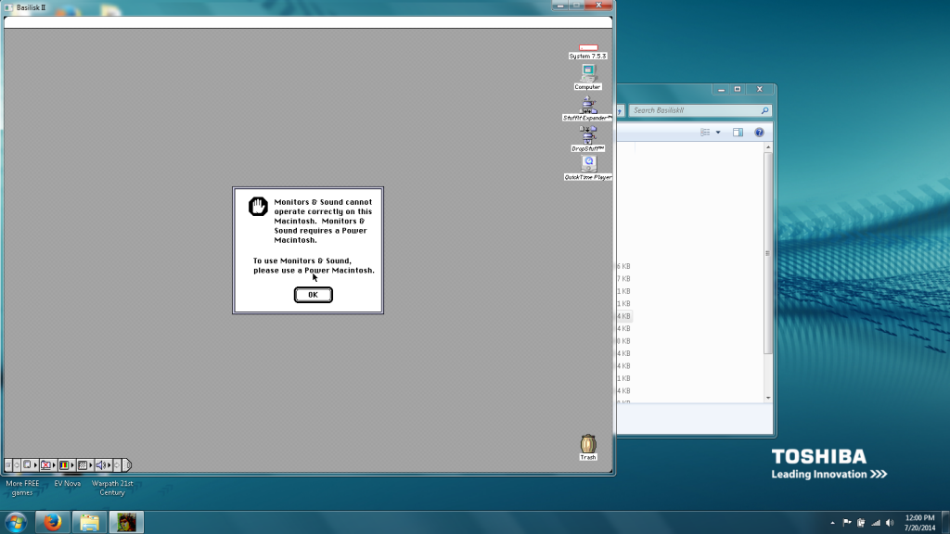Click the Control Strip right scroll arrow

[x=118, y=465]
